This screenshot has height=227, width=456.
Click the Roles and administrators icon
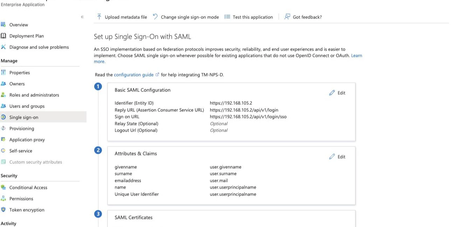pyautogui.click(x=3, y=95)
